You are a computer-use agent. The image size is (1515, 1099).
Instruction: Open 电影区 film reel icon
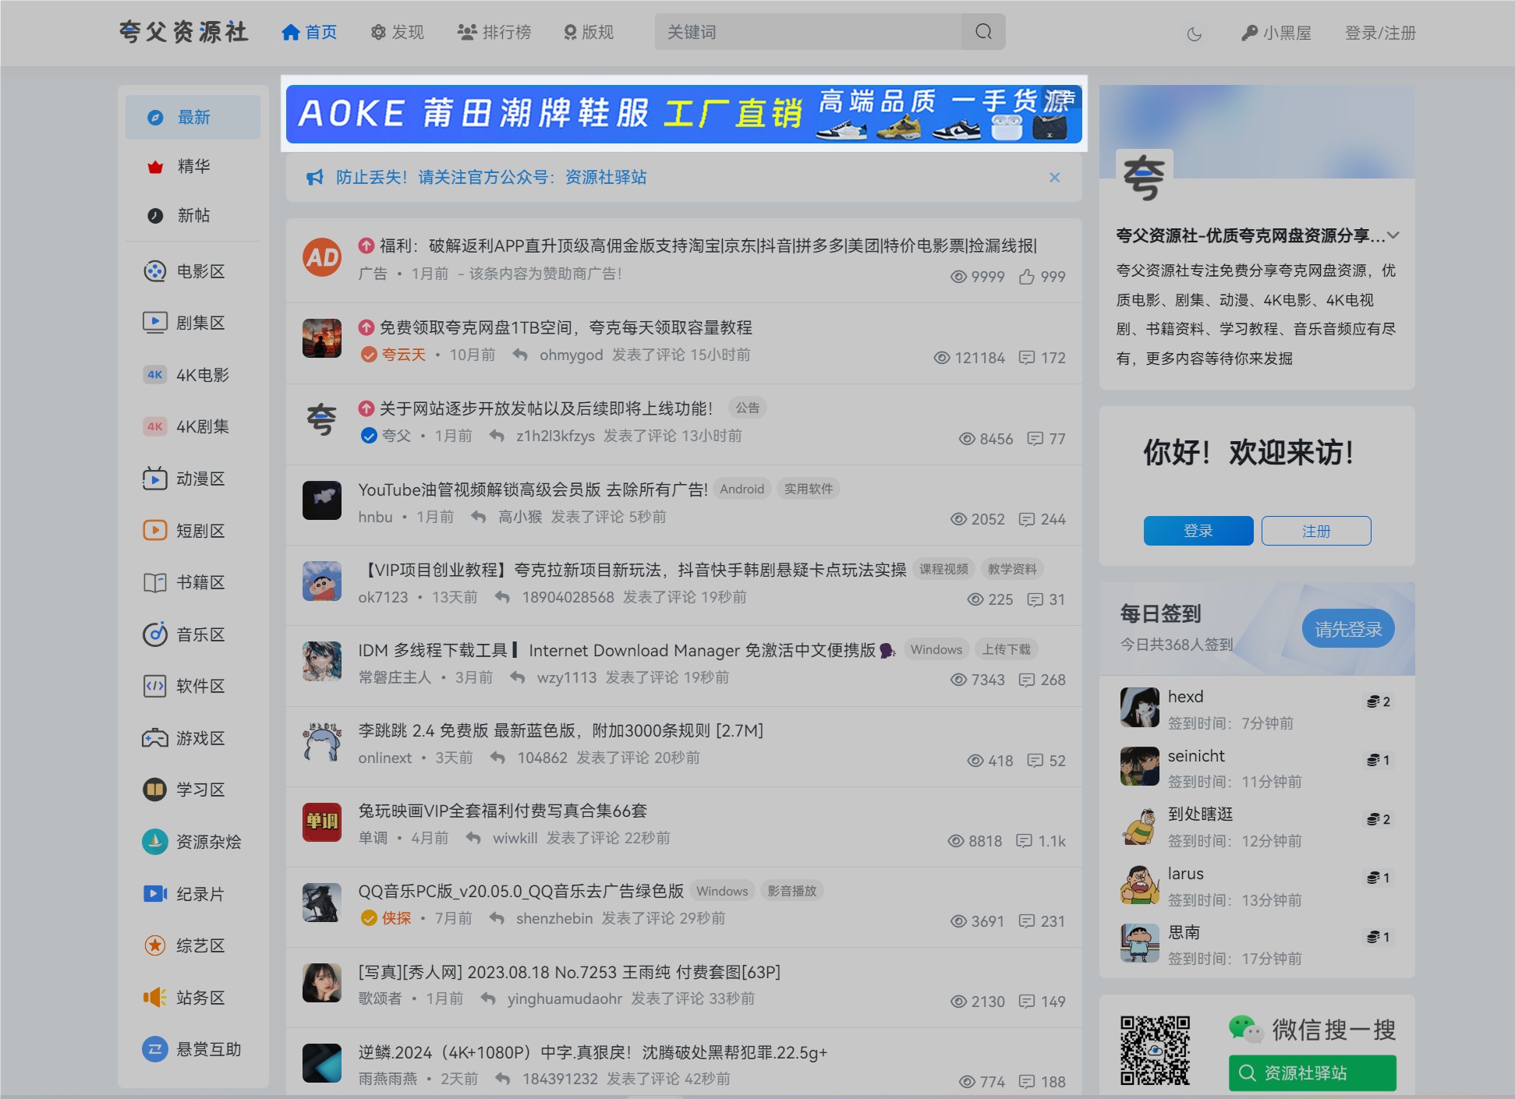[154, 271]
